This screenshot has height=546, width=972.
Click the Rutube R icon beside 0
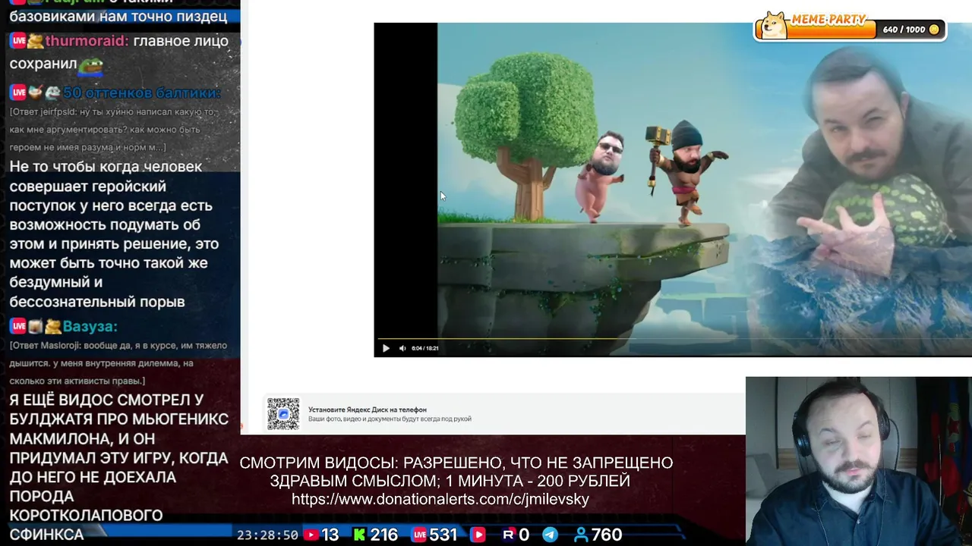(x=508, y=535)
